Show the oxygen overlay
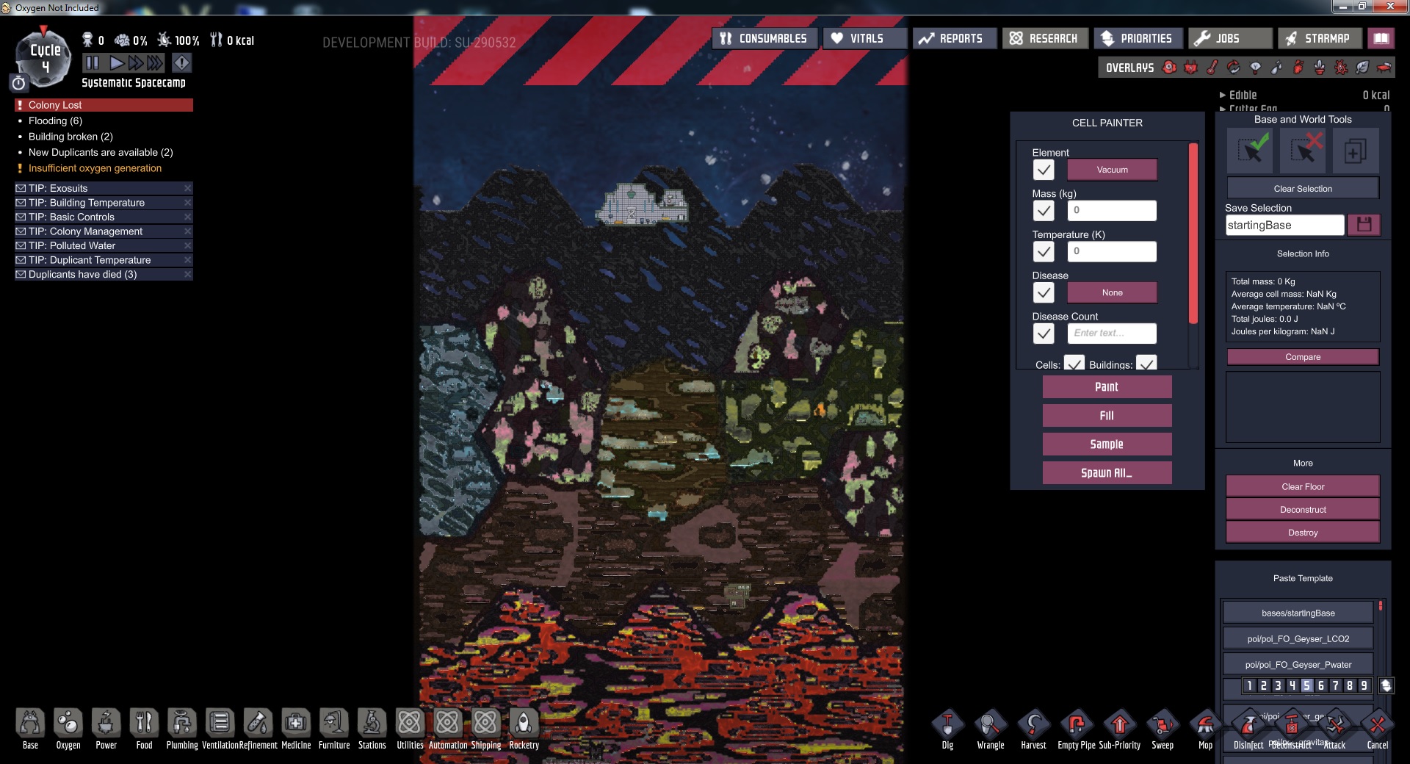Image resolution: width=1410 pixels, height=764 pixels. tap(1169, 68)
